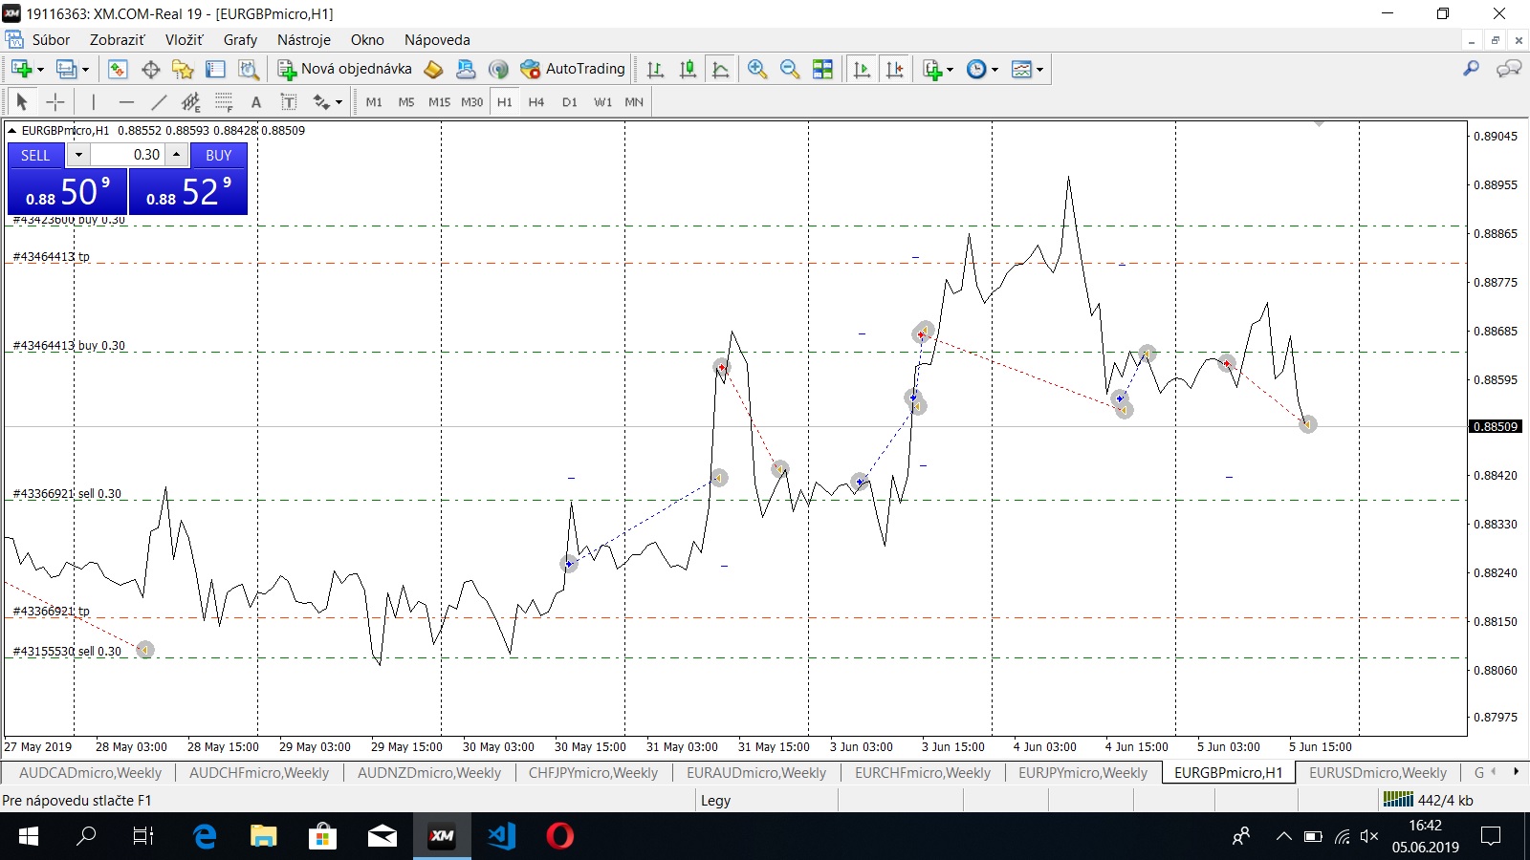Open the templates dropdown
This screenshot has width=1530, height=860.
1039,69
